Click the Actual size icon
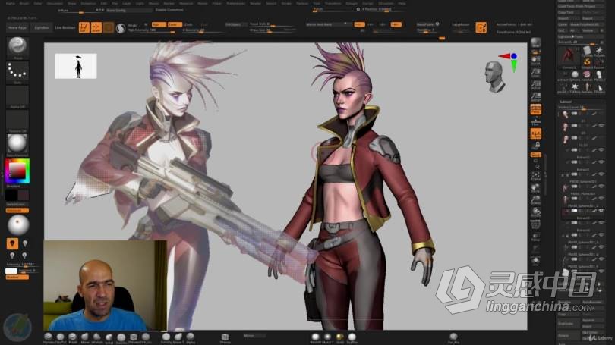Viewport: 615px width, 345px height. tap(536, 85)
